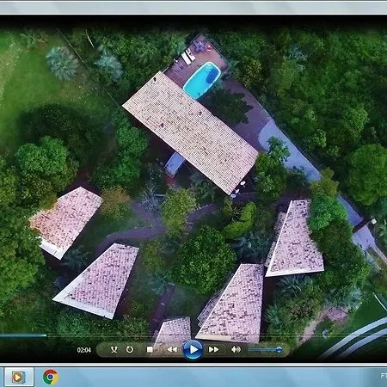Open the PT language indicator in tray
Image resolution: width=387 pixels, height=387 pixels.
coord(384,375)
